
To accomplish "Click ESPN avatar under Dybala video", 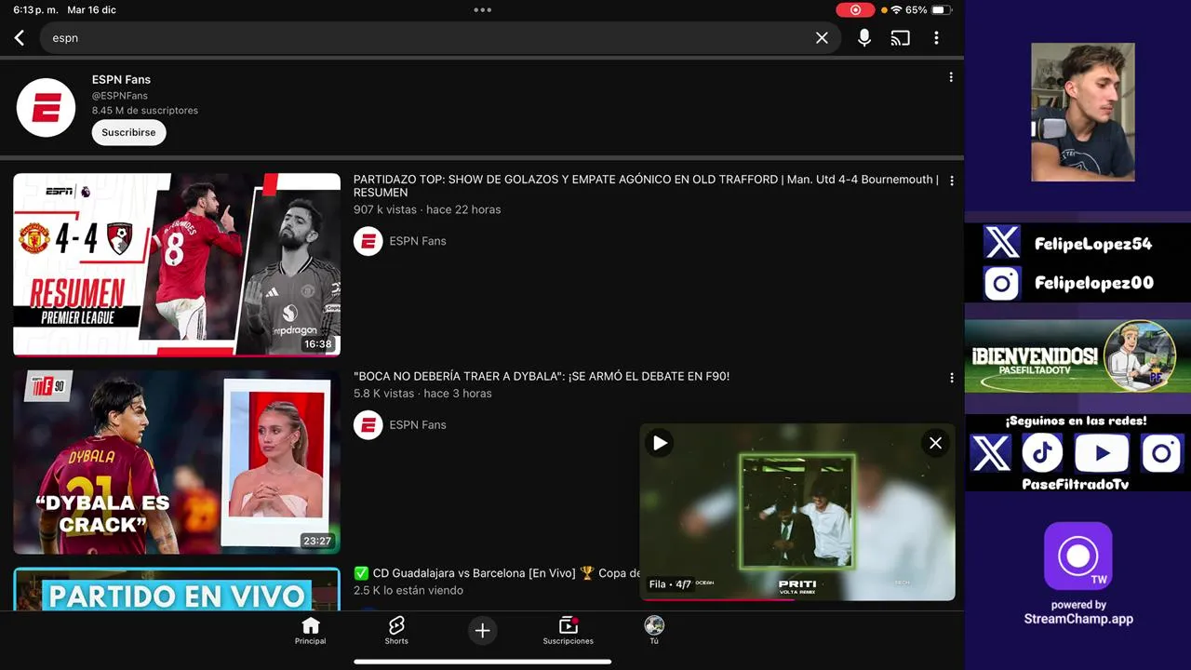I will click(368, 425).
